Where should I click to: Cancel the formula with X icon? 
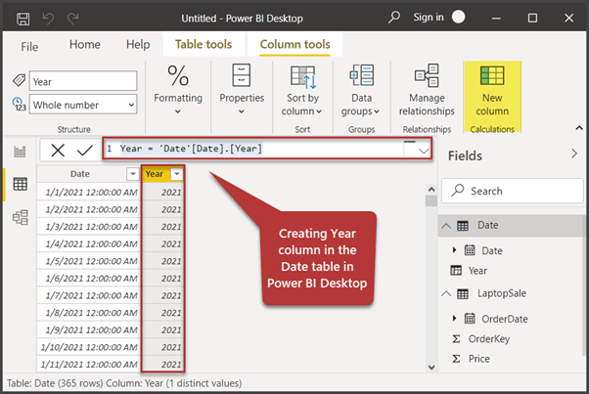click(x=58, y=151)
